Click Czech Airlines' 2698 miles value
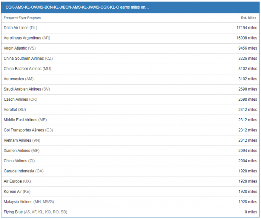The width and height of the screenshot is (261, 219). coord(248,100)
